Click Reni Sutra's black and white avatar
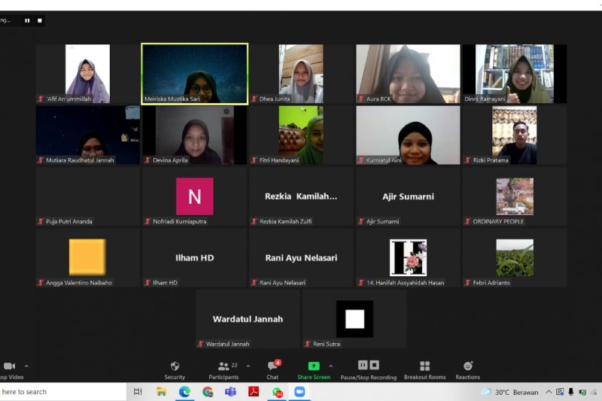 (x=354, y=319)
